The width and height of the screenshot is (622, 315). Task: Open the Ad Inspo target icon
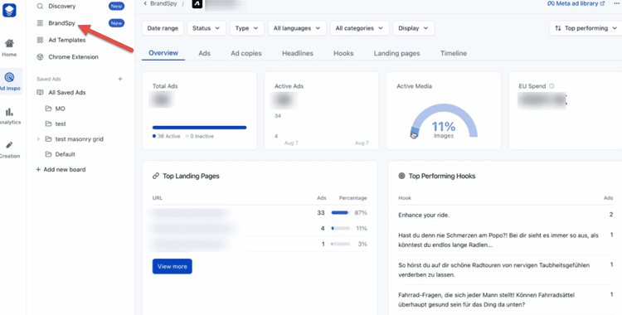[x=9, y=76]
